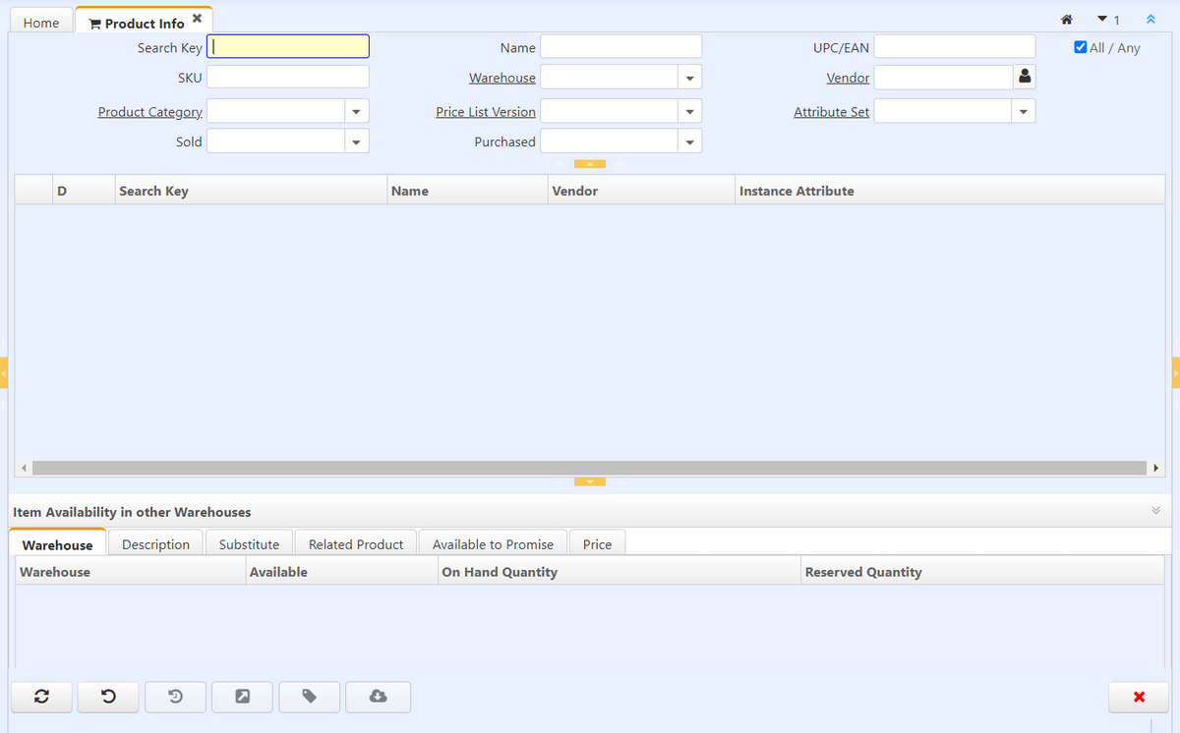Select the Available to Promise tab
Viewport: 1180px width, 733px height.
493,544
